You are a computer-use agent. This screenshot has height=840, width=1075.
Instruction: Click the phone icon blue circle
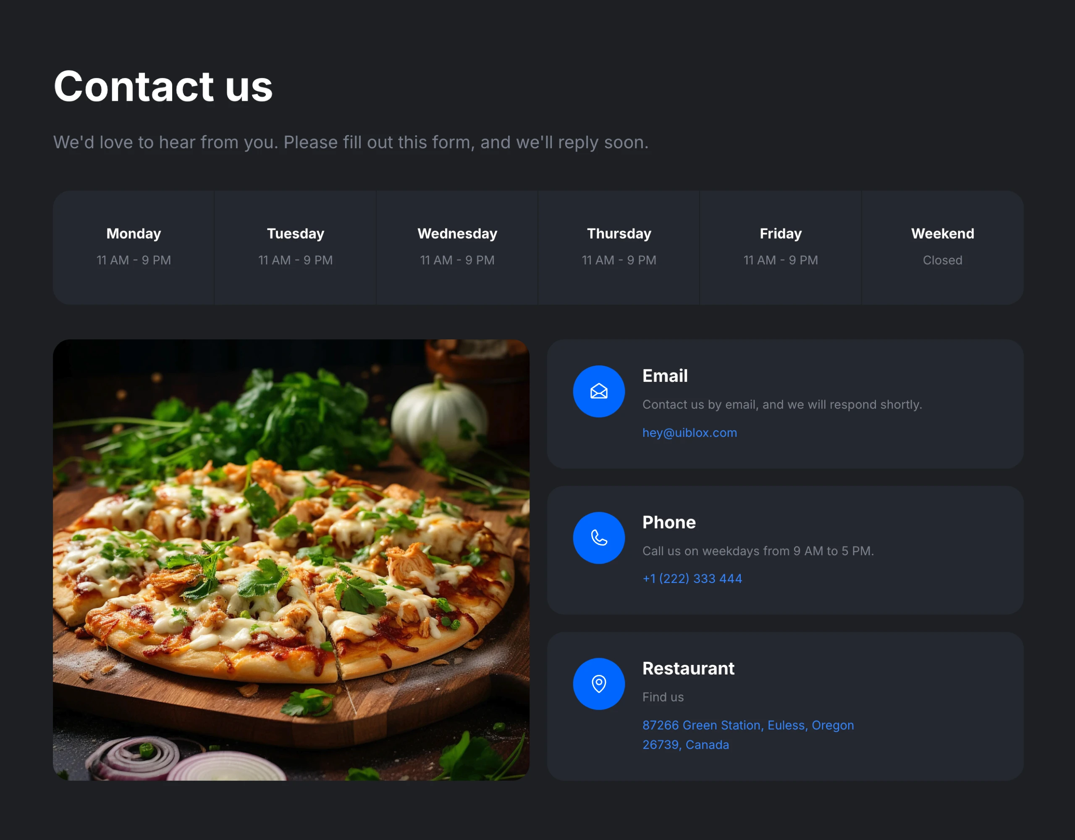pyautogui.click(x=598, y=537)
